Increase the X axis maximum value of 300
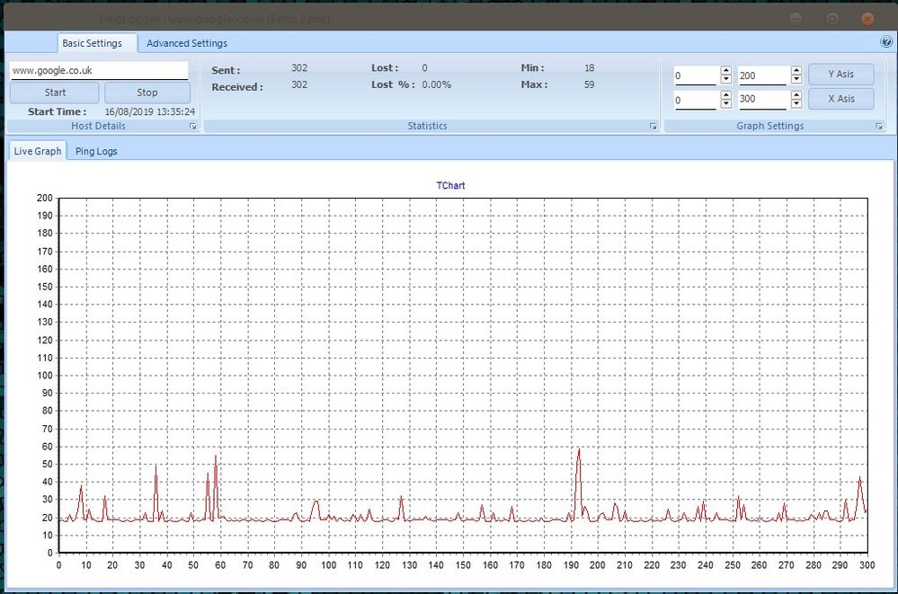 pyautogui.click(x=796, y=94)
